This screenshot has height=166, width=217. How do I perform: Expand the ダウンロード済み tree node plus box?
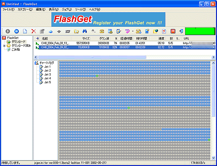click(x=4, y=46)
